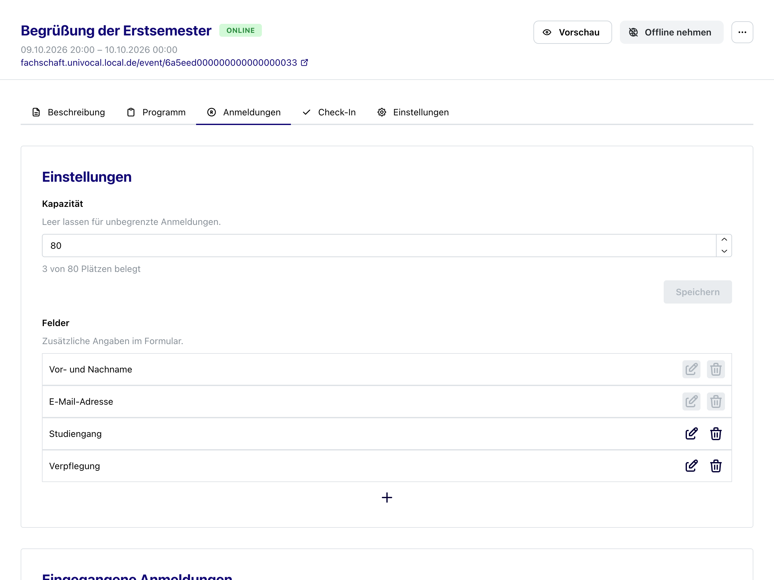Image resolution: width=774 pixels, height=580 pixels.
Task: Delete the Verpflegung field
Action: point(716,466)
